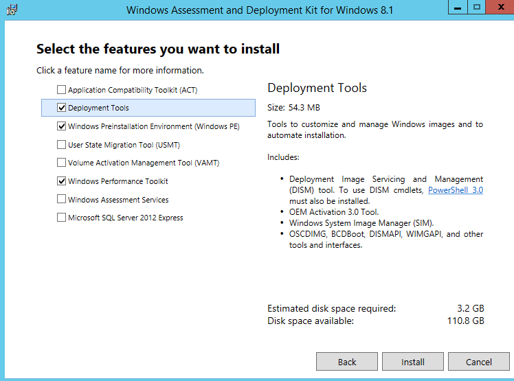Uncheck the Deployment Tools checkbox

click(x=62, y=108)
